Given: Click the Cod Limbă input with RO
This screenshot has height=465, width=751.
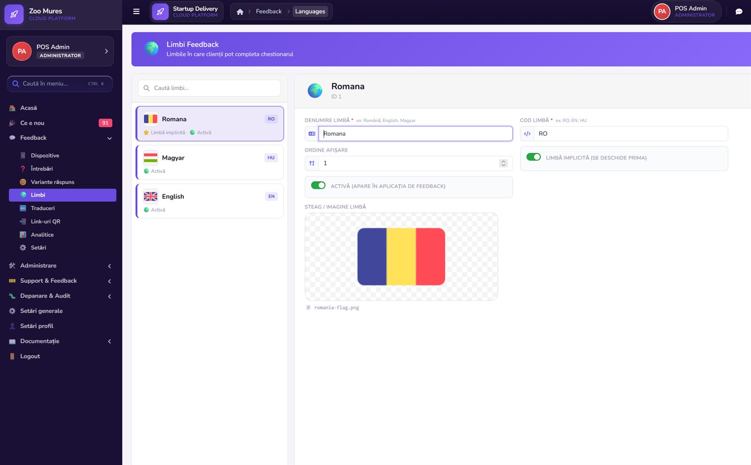Looking at the screenshot, I should tap(630, 134).
